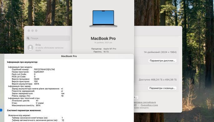Select 'Таймер автоматичного засинання диска' row
The width and height of the screenshot is (214, 122).
[38, 120]
